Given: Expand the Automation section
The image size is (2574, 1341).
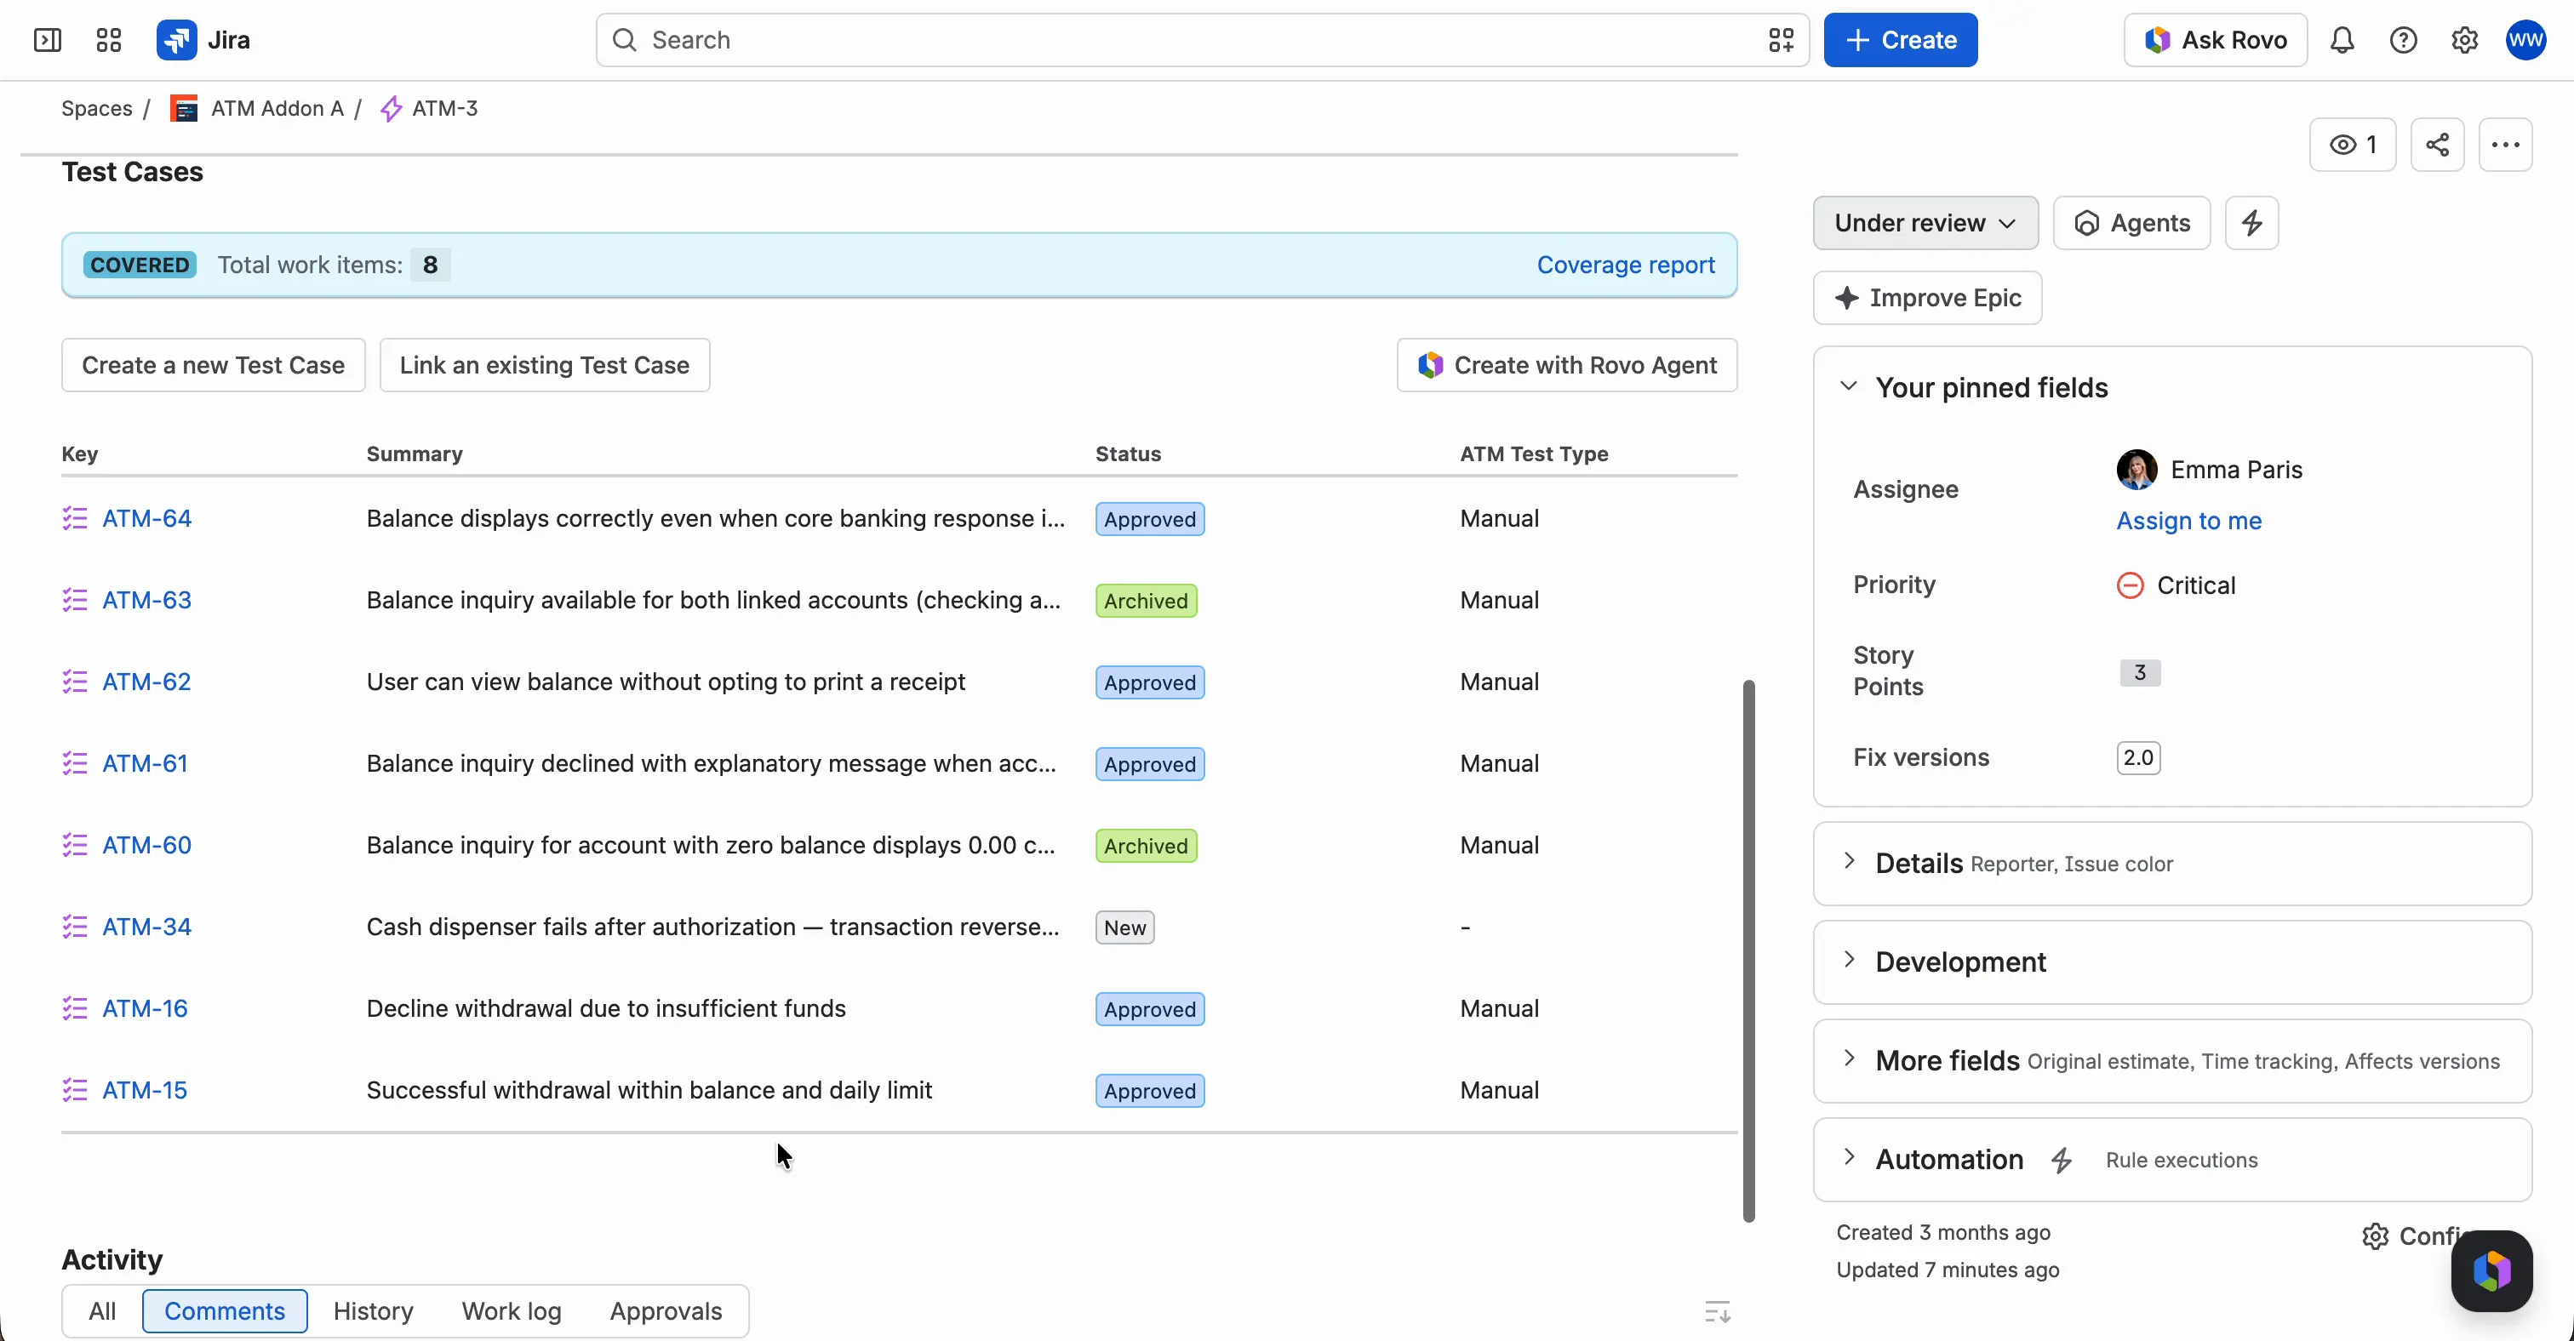Looking at the screenshot, I should click(x=1849, y=1158).
